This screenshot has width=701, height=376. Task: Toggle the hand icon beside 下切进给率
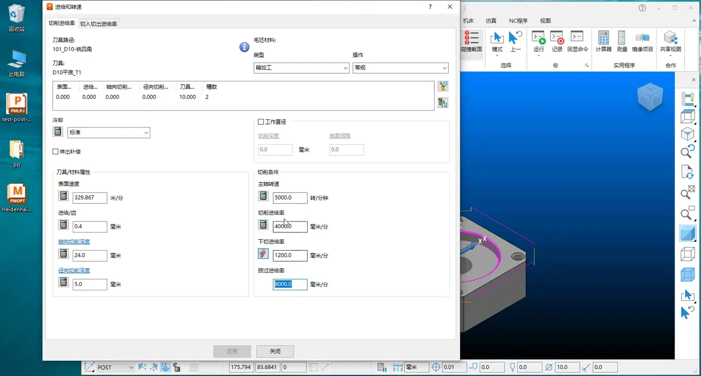pos(263,253)
